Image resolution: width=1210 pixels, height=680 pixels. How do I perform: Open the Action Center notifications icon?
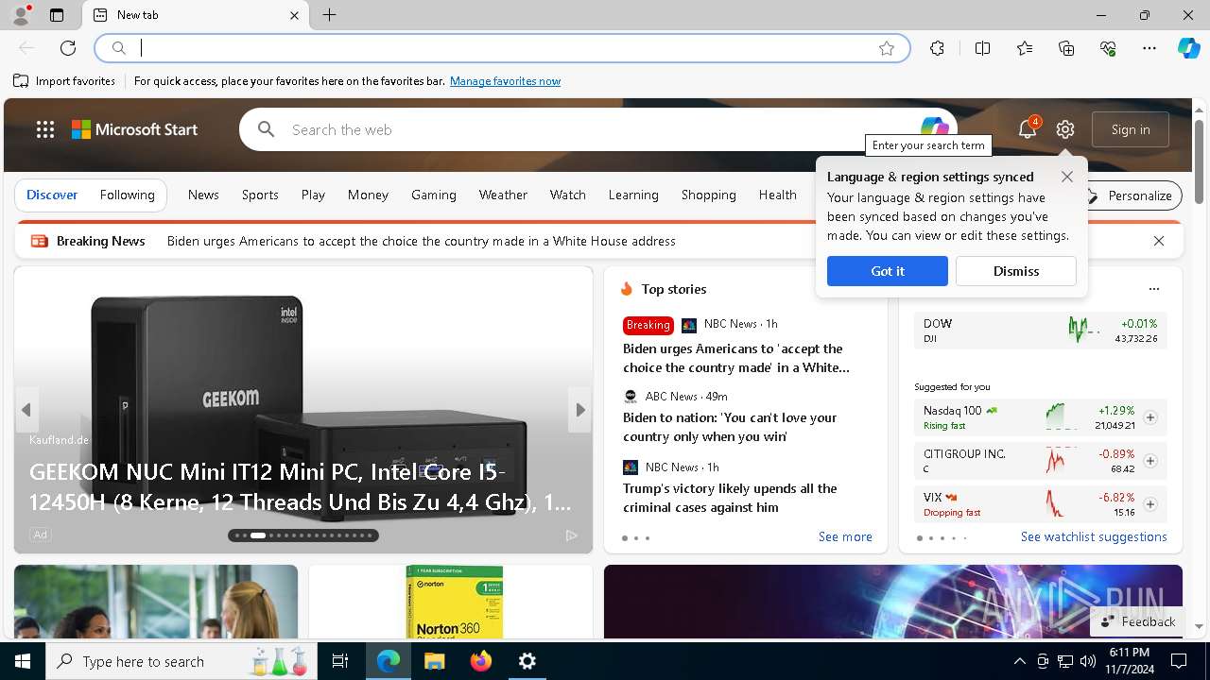(x=1179, y=661)
